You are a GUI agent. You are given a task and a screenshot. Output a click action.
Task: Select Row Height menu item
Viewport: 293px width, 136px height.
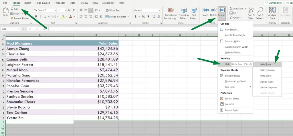[x=235, y=29]
